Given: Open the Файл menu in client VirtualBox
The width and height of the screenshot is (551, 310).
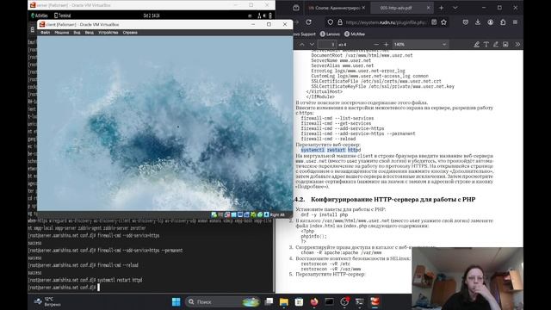Looking at the screenshot, I should click(46, 33).
